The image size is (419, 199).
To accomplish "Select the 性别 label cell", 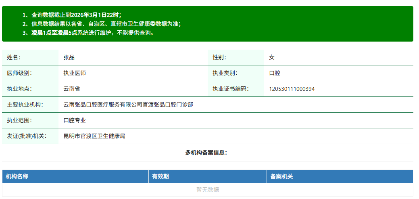I will (236, 57).
